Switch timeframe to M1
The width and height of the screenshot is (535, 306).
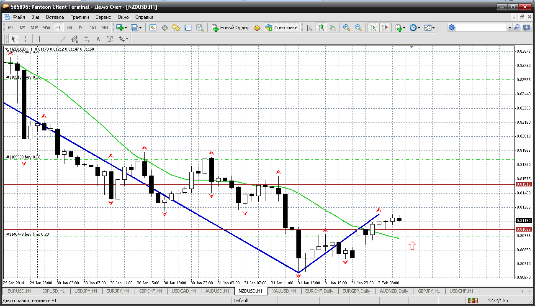[x=11, y=28]
